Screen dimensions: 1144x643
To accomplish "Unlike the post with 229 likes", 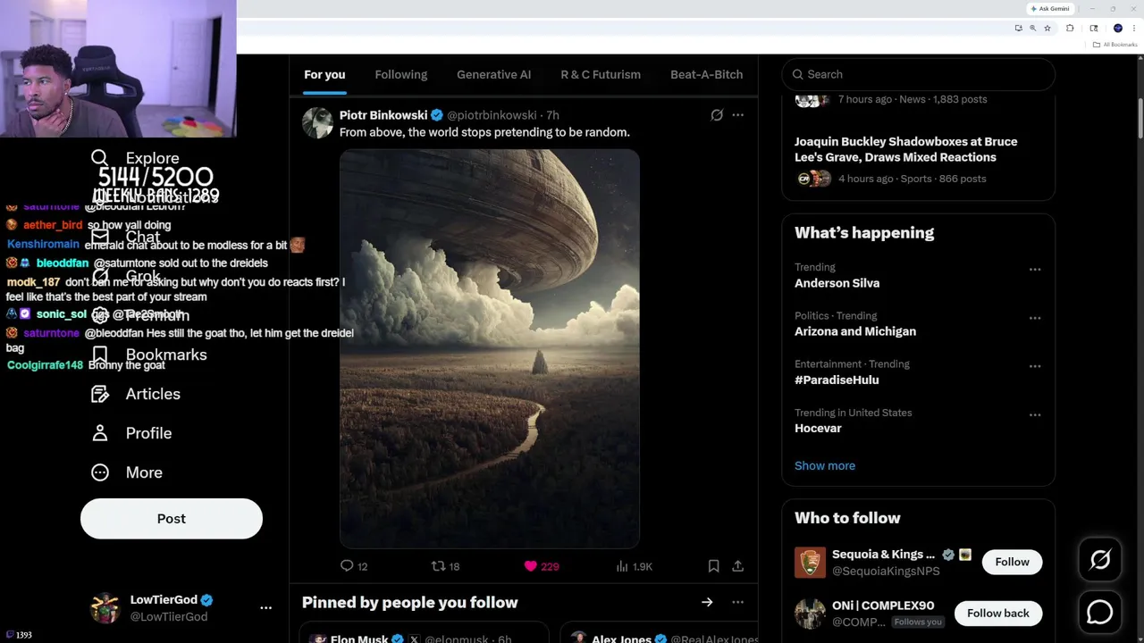I will tap(531, 566).
